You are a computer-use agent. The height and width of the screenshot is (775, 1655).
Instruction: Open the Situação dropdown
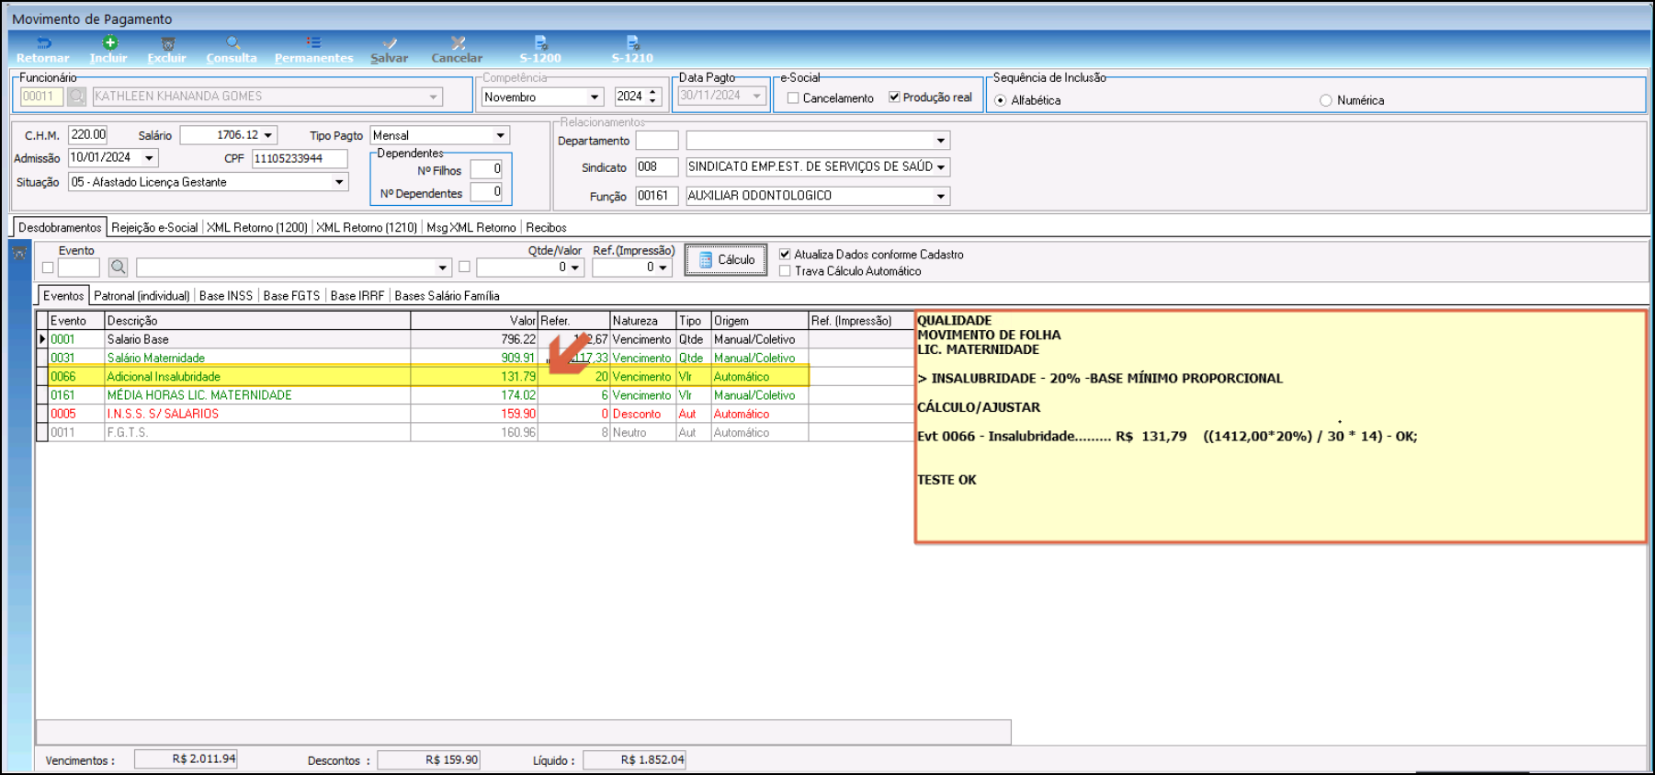(339, 182)
